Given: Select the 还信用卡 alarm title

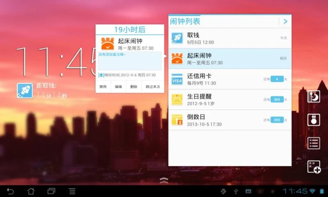Looking at the screenshot, I should click(199, 76).
